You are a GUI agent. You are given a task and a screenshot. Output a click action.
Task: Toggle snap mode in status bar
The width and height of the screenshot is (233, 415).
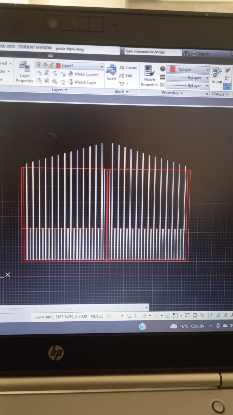[116, 316]
